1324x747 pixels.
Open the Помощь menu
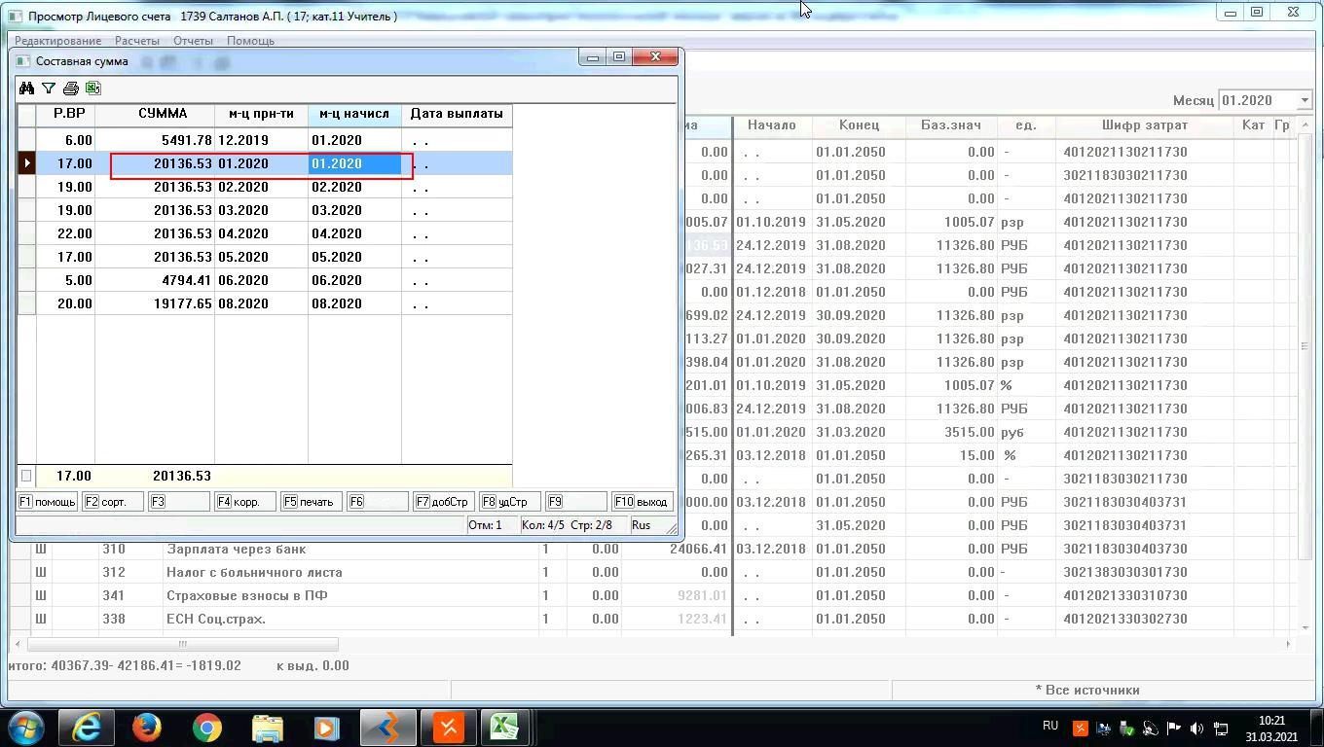[250, 41]
